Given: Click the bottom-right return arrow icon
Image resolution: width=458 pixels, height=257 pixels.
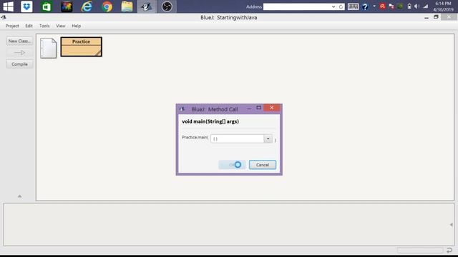Looking at the screenshot, I should [x=449, y=250].
